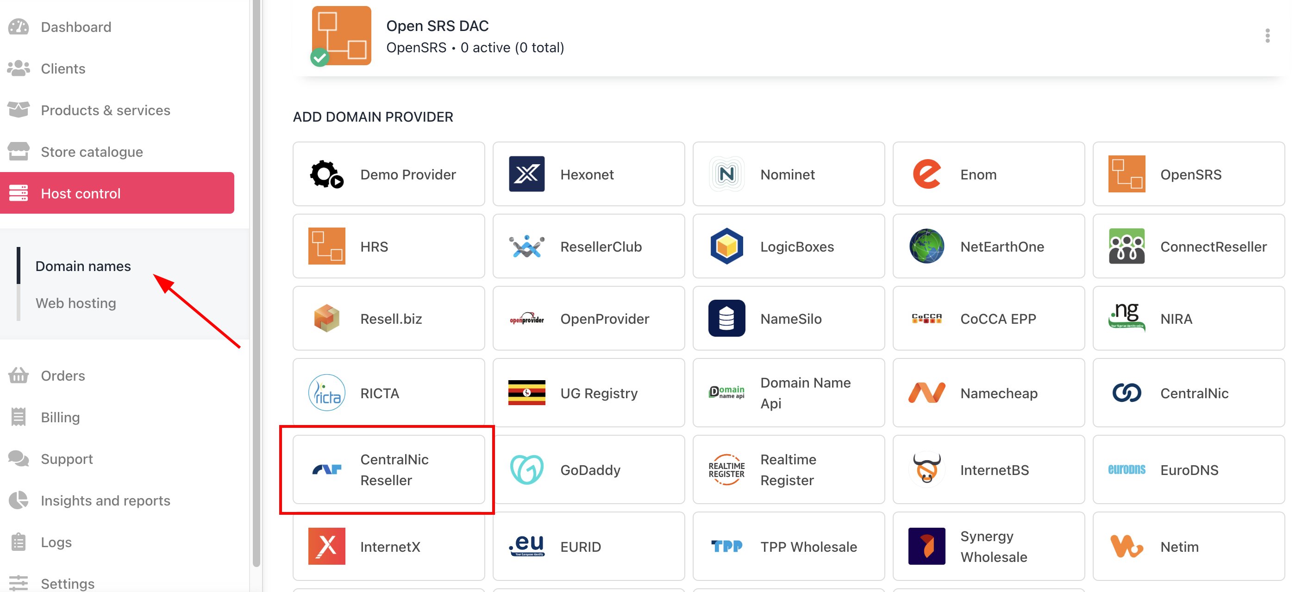Screen dimensions: 1302x592
Task: Navigate to Clients section
Action: tap(63, 68)
